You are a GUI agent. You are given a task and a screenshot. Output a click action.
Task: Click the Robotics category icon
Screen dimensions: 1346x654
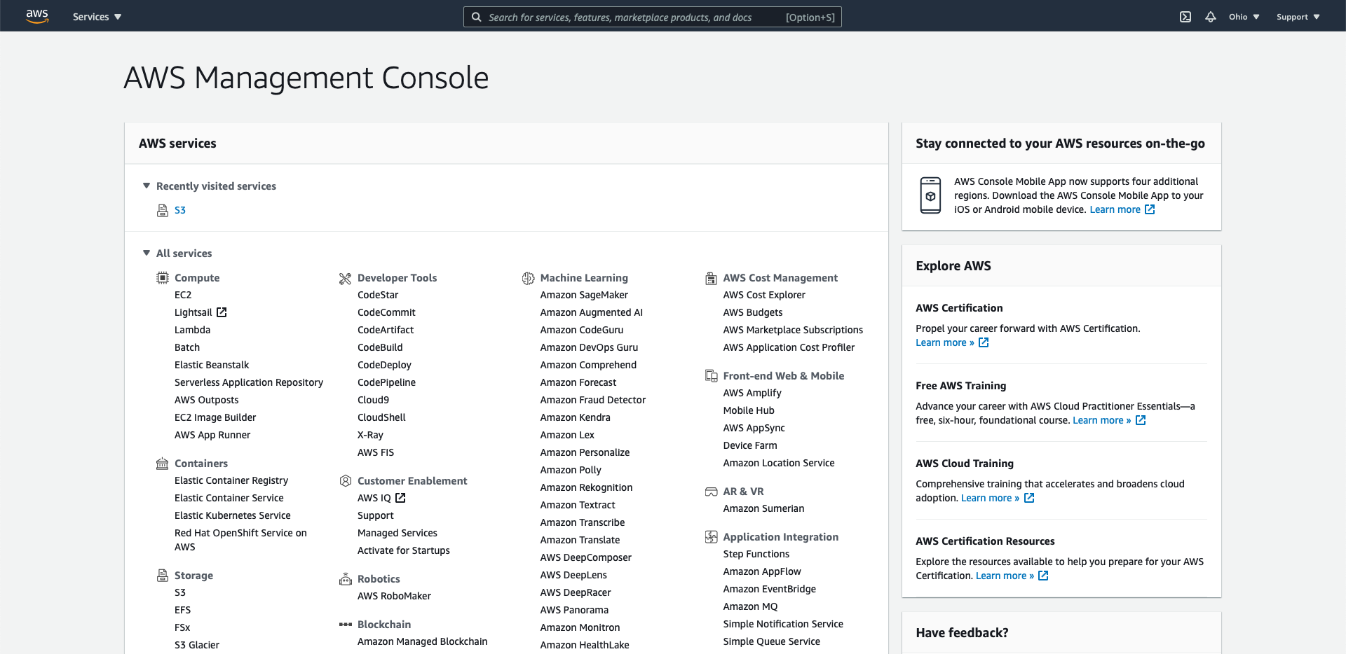pyautogui.click(x=345, y=579)
